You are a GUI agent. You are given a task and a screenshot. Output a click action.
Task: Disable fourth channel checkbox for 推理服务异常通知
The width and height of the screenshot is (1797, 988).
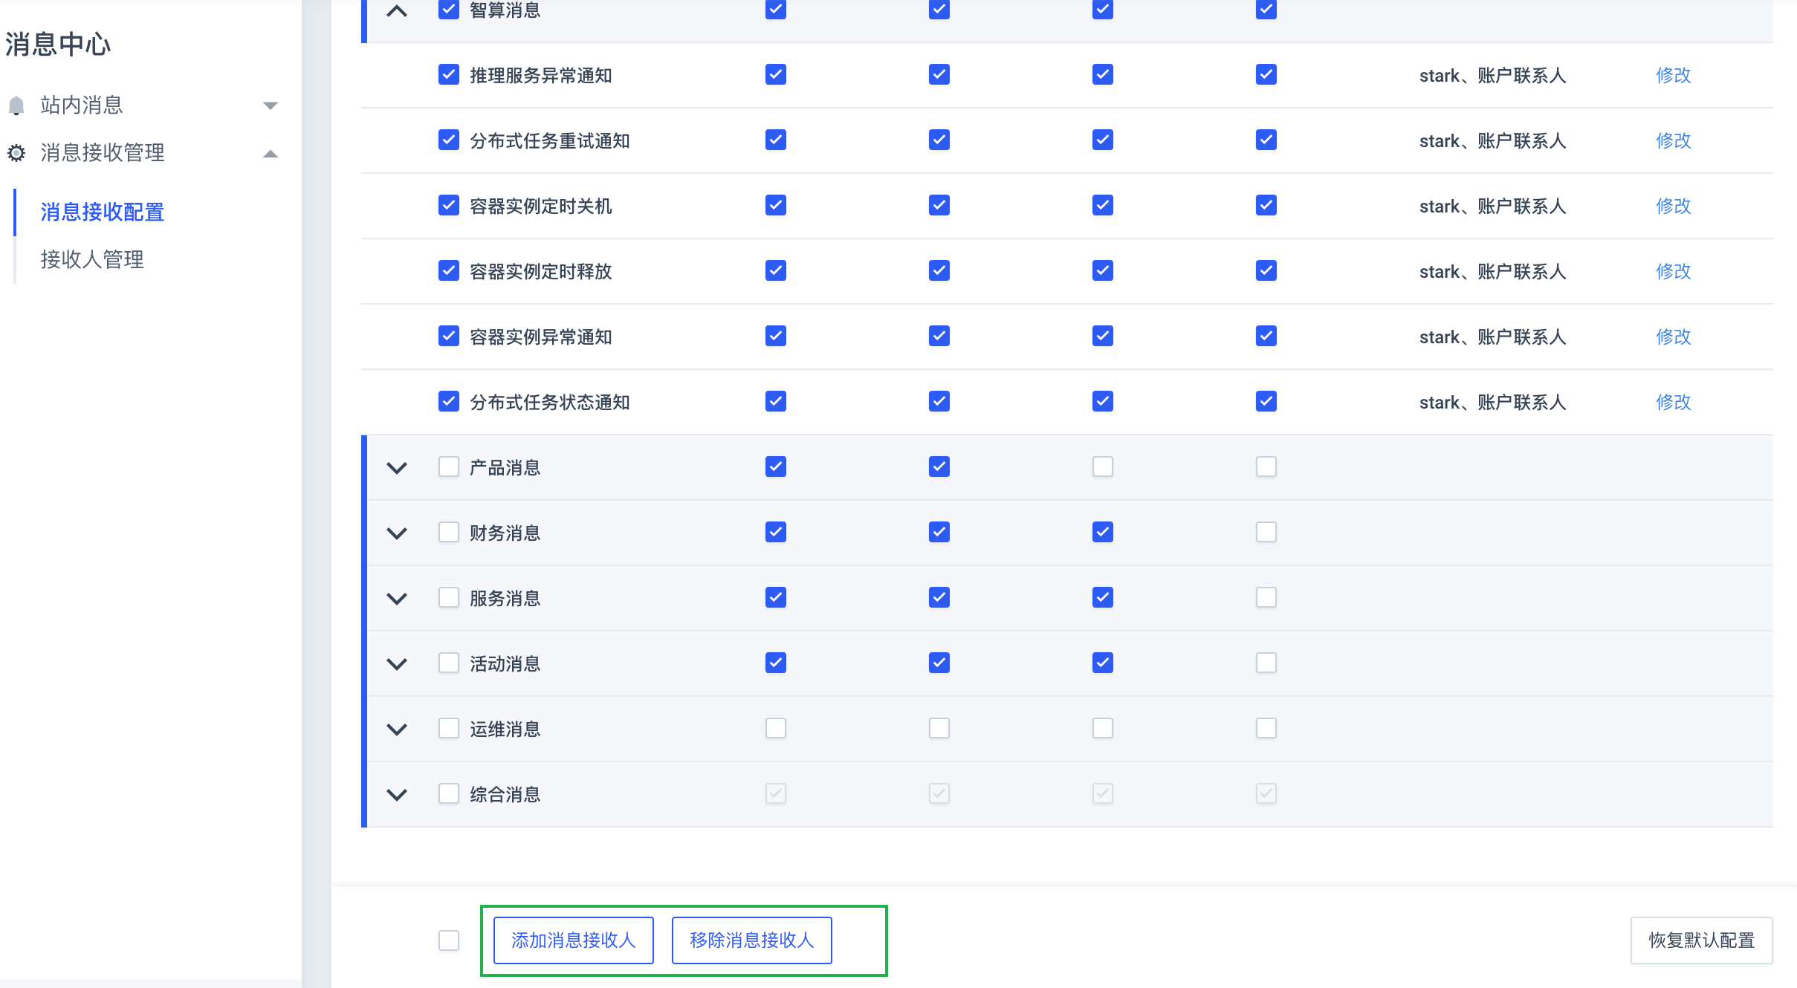(x=1266, y=74)
